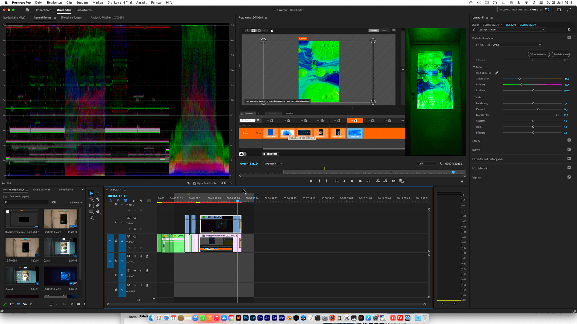Select the Type tool
Screen dimensions: 577x324
(x=91, y=217)
